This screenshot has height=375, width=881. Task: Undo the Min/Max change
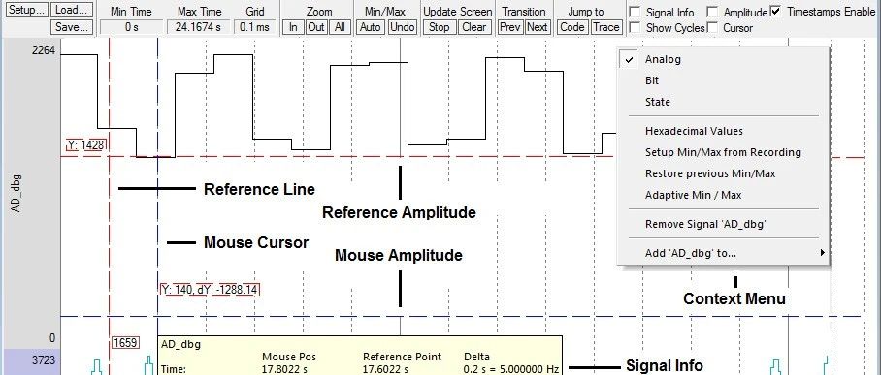click(x=403, y=27)
